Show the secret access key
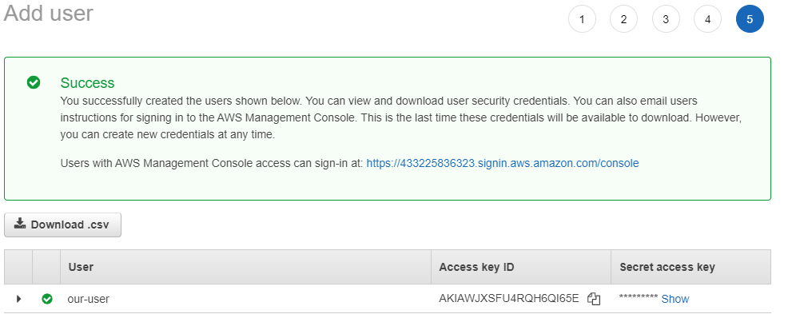This screenshot has height=334, width=792. click(x=675, y=299)
